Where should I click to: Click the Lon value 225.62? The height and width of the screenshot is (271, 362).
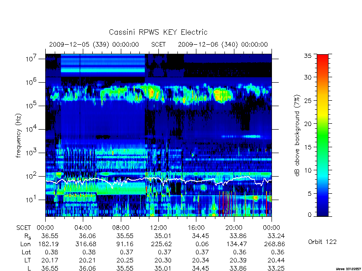click(161, 244)
